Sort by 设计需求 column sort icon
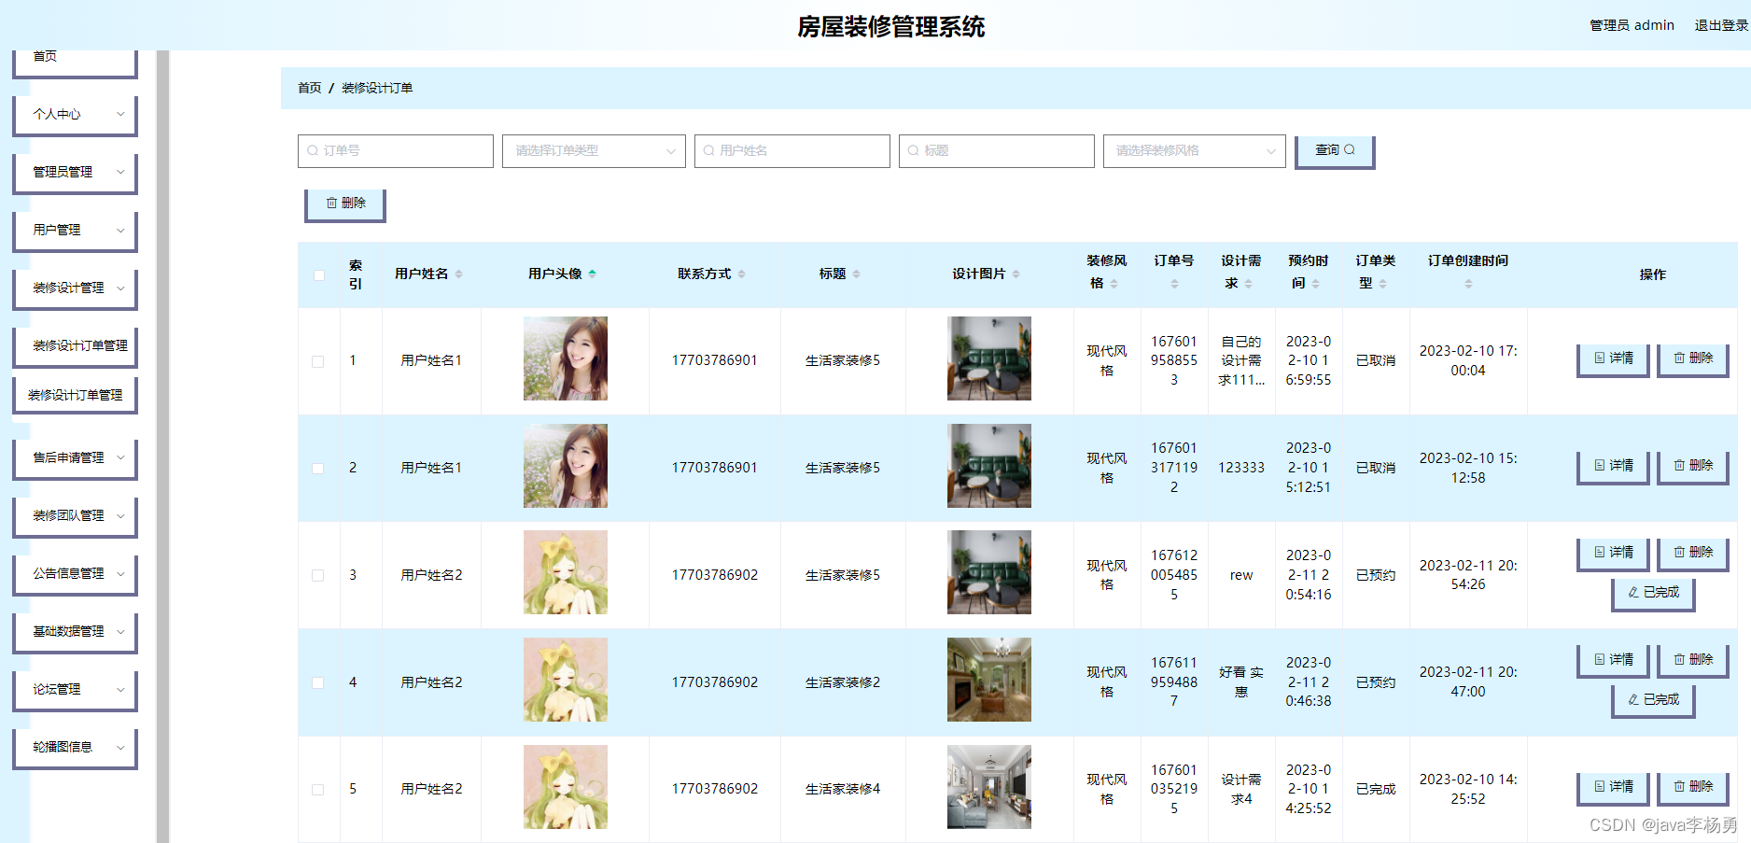The height and width of the screenshot is (843, 1751). click(1249, 284)
